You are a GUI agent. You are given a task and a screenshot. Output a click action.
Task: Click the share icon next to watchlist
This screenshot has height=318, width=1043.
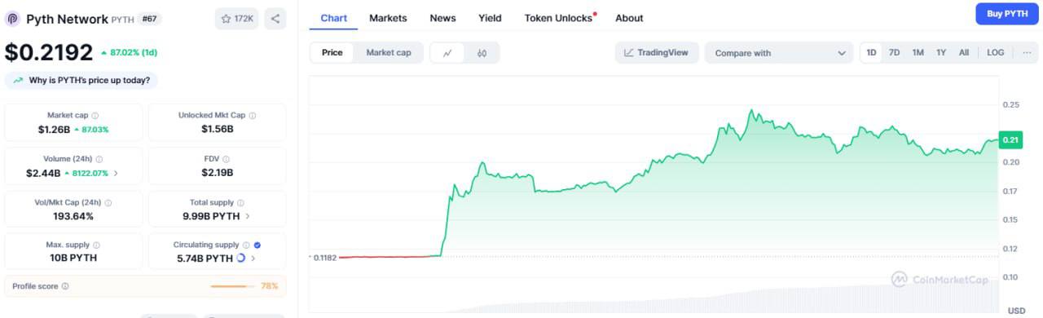tap(275, 18)
